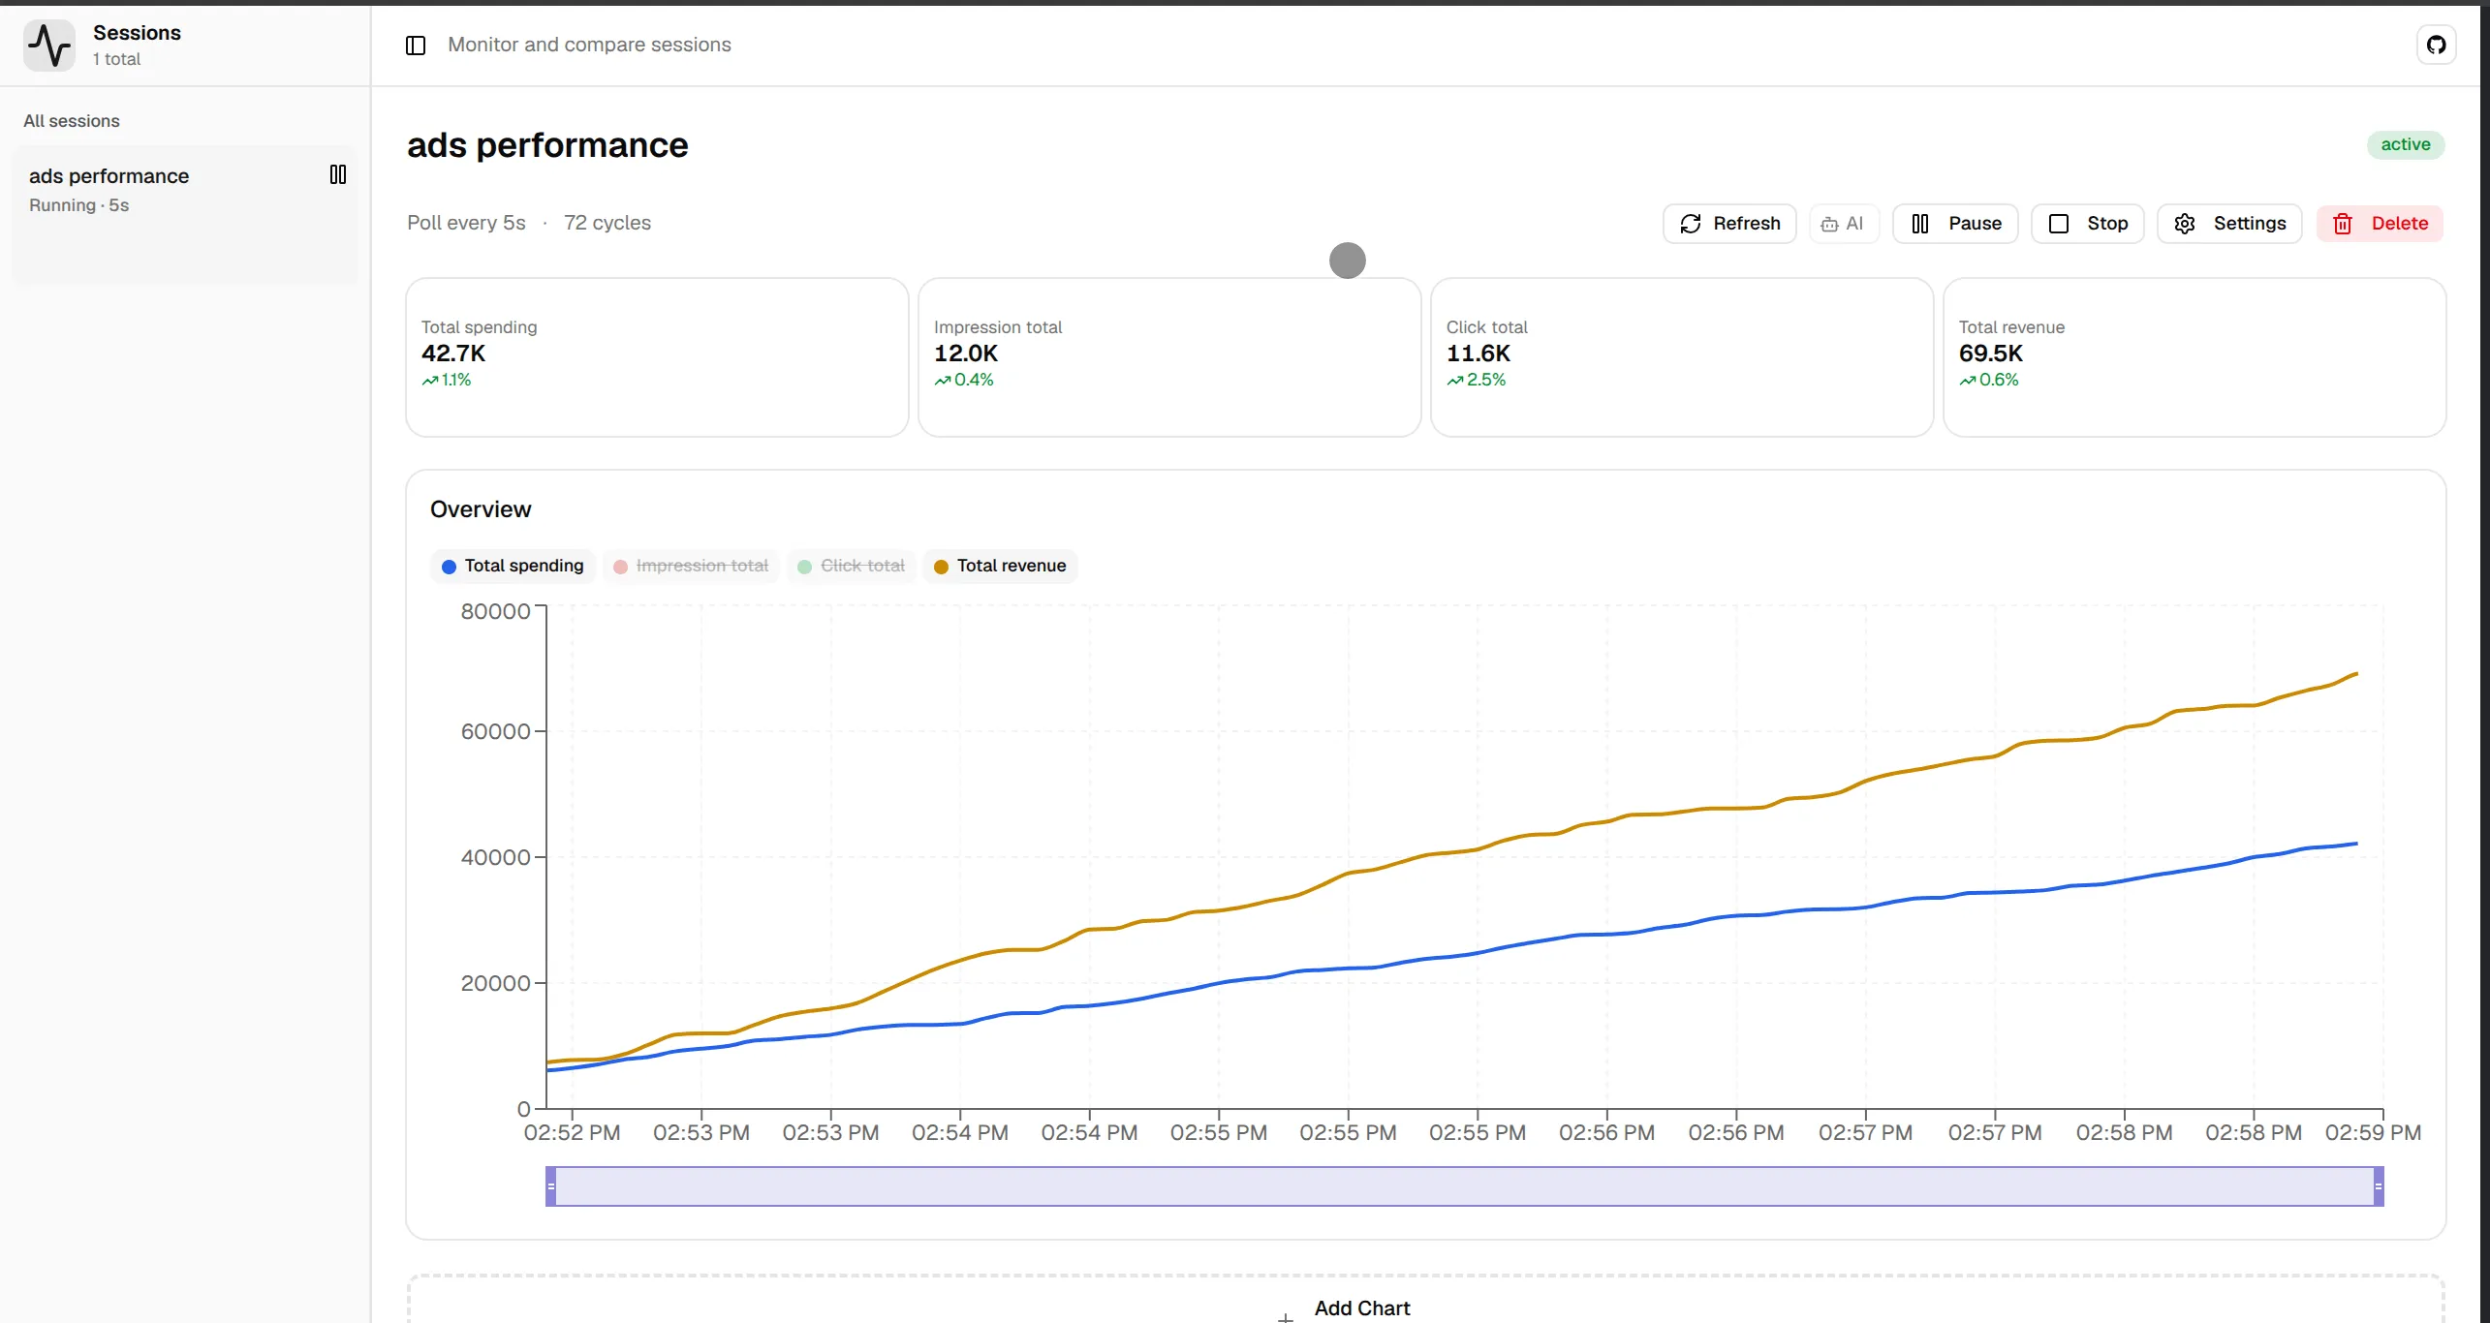The width and height of the screenshot is (2490, 1323).
Task: Click the '72 cycles' text
Action: tap(607, 223)
